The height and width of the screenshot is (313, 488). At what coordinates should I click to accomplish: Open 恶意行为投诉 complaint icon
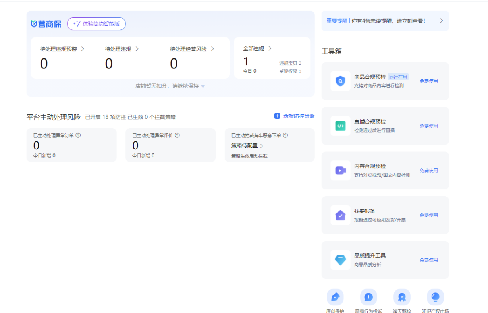(x=368, y=297)
